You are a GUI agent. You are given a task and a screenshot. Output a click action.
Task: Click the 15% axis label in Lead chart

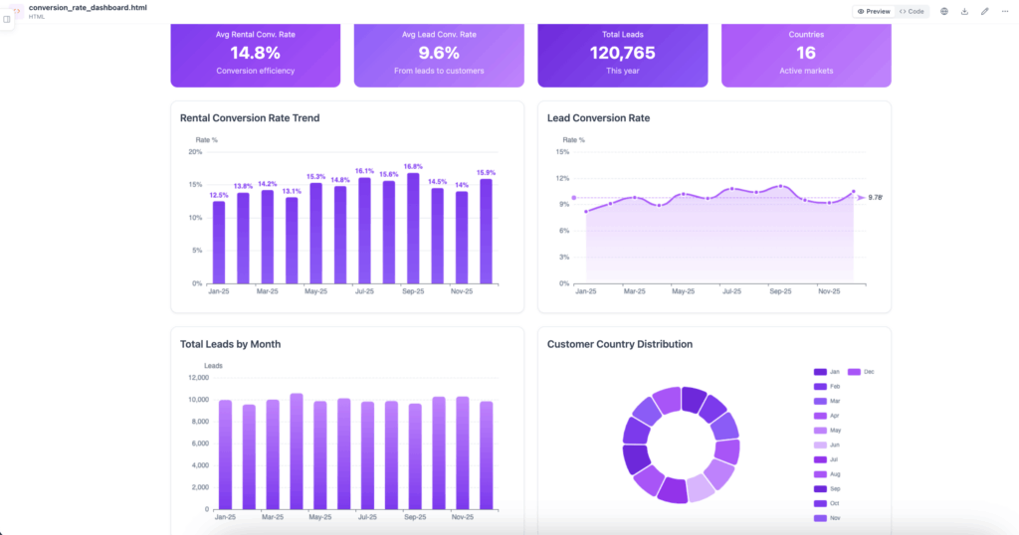pyautogui.click(x=562, y=152)
